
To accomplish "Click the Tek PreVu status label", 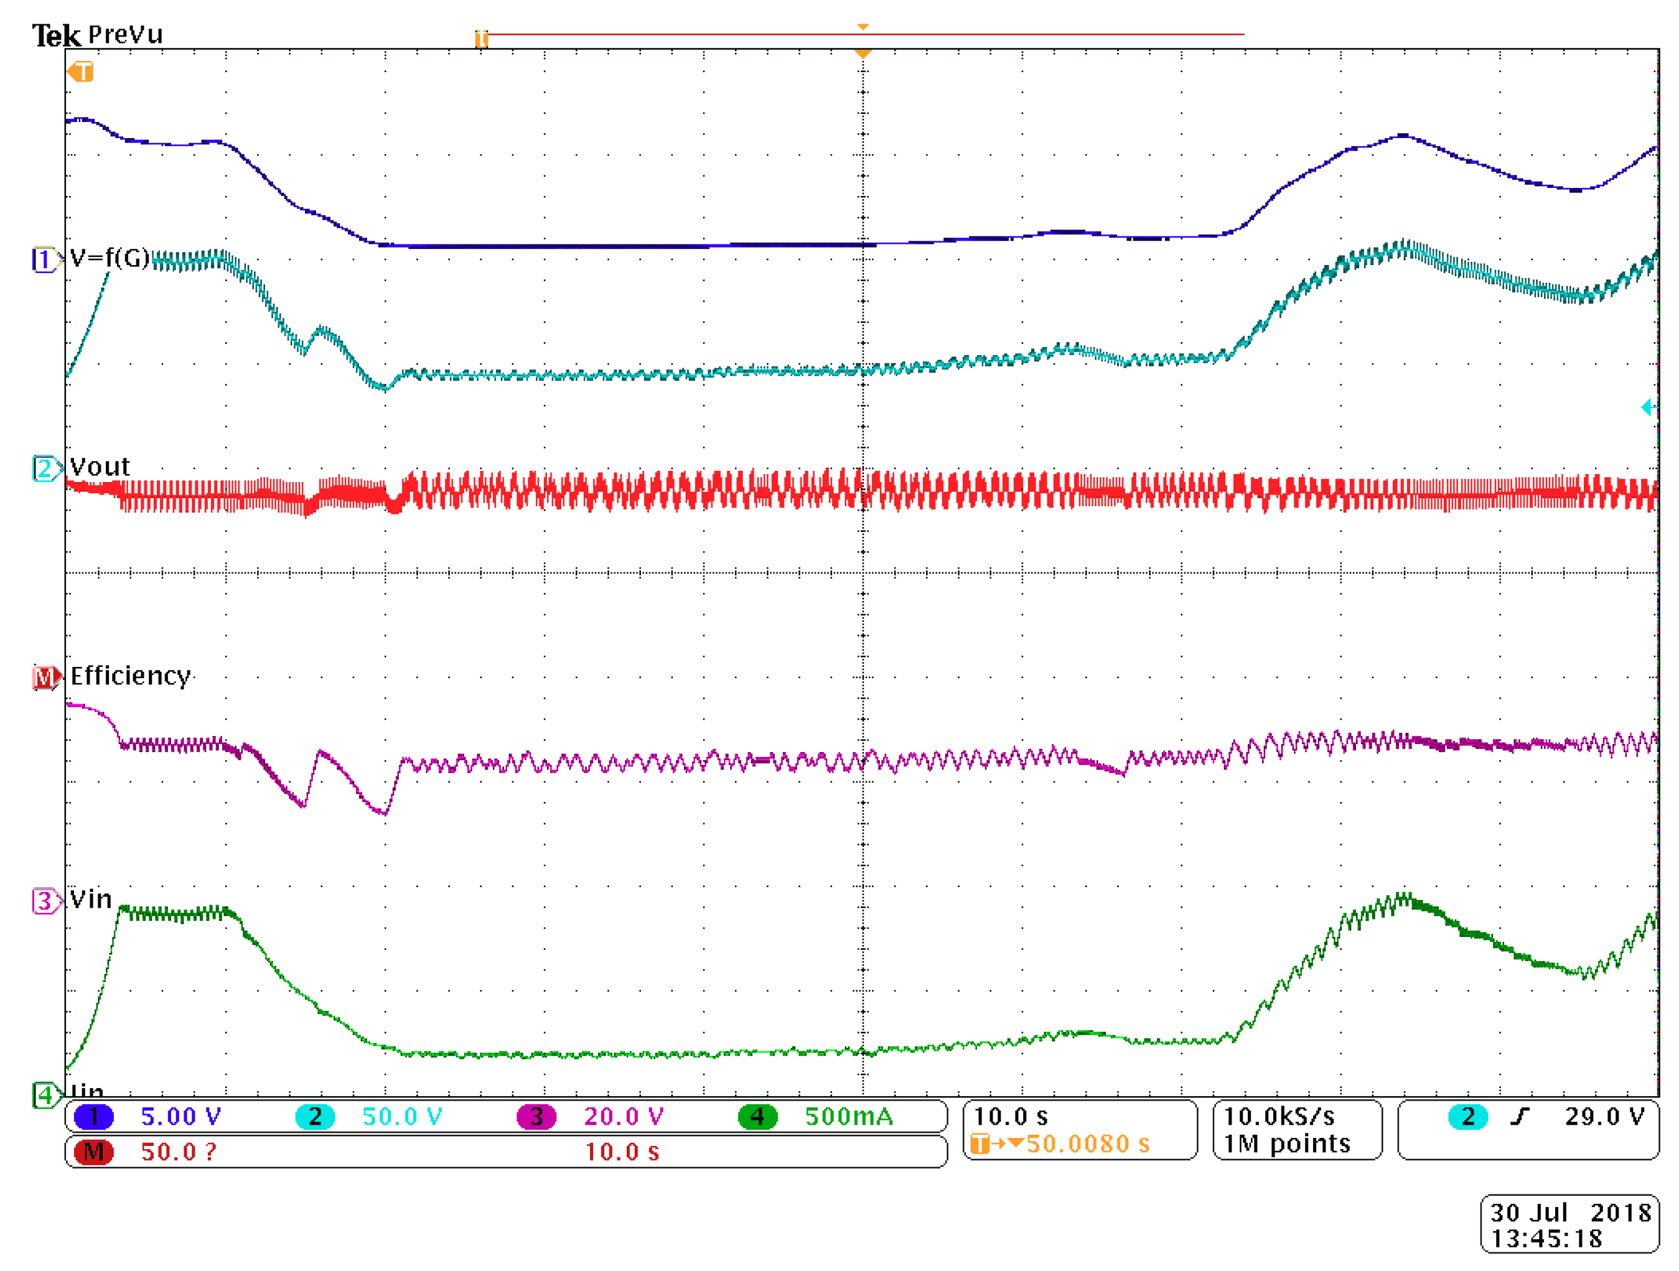I will tap(97, 35).
